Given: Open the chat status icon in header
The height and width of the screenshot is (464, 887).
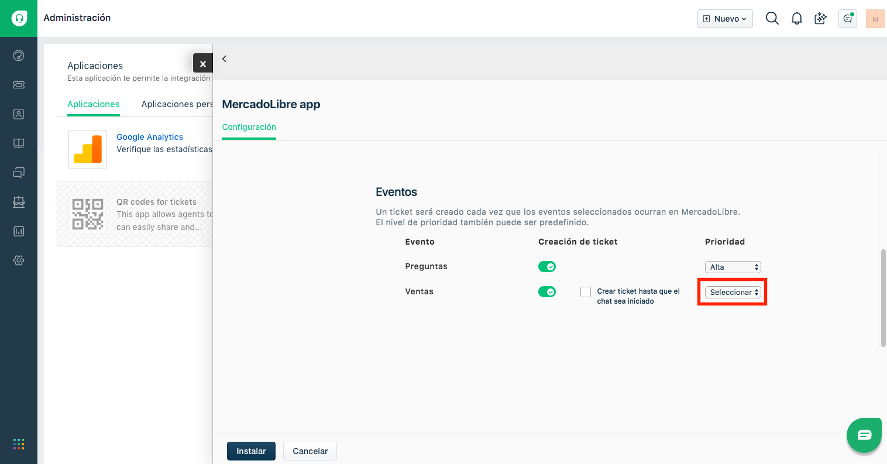Looking at the screenshot, I should pos(848,19).
